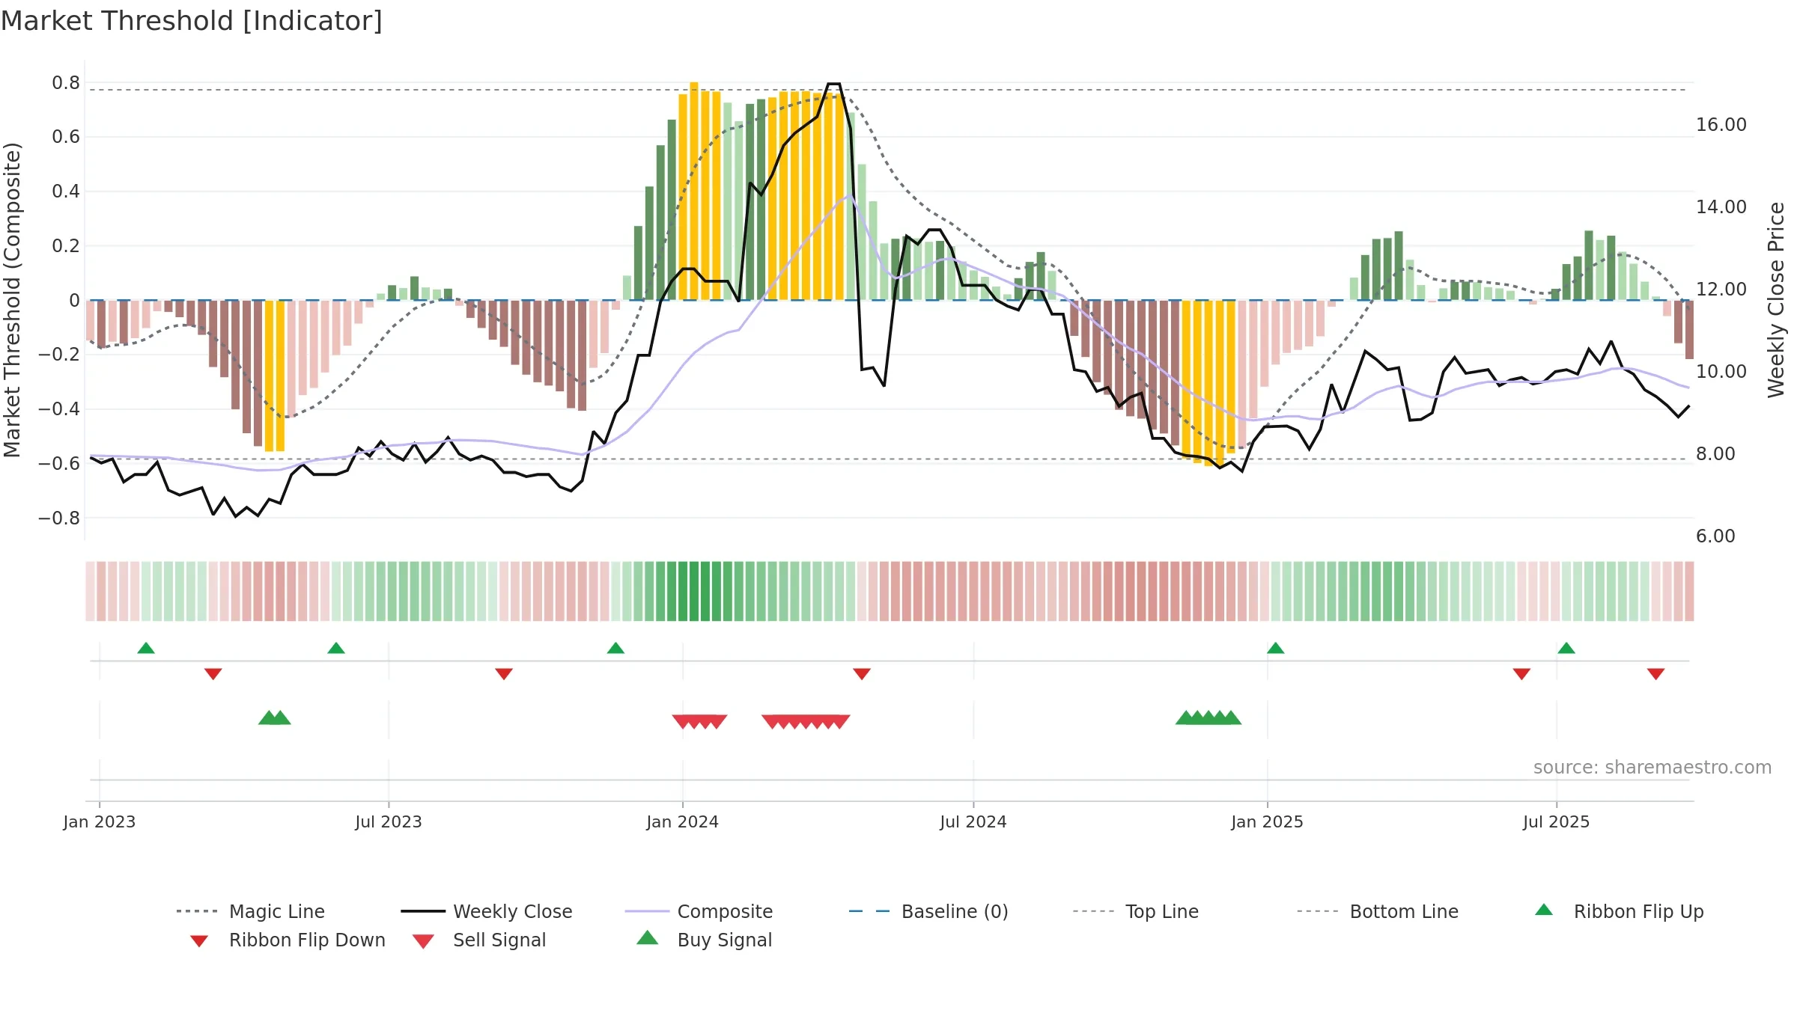Click the Jul 2025 x-axis label

tap(1557, 822)
